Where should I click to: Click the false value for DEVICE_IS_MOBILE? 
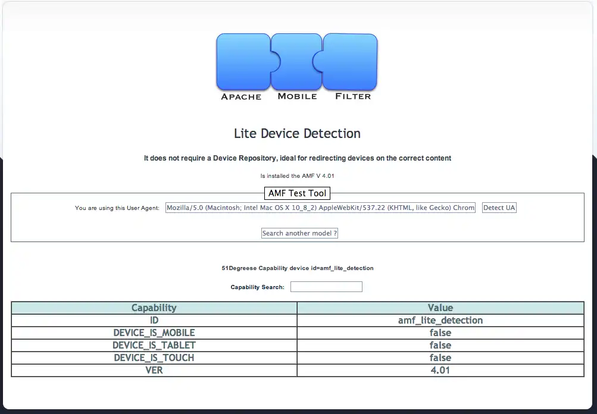[x=440, y=333]
